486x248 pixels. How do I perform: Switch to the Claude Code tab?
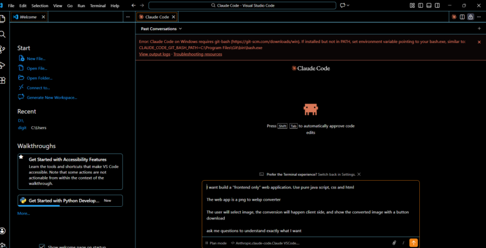157,17
